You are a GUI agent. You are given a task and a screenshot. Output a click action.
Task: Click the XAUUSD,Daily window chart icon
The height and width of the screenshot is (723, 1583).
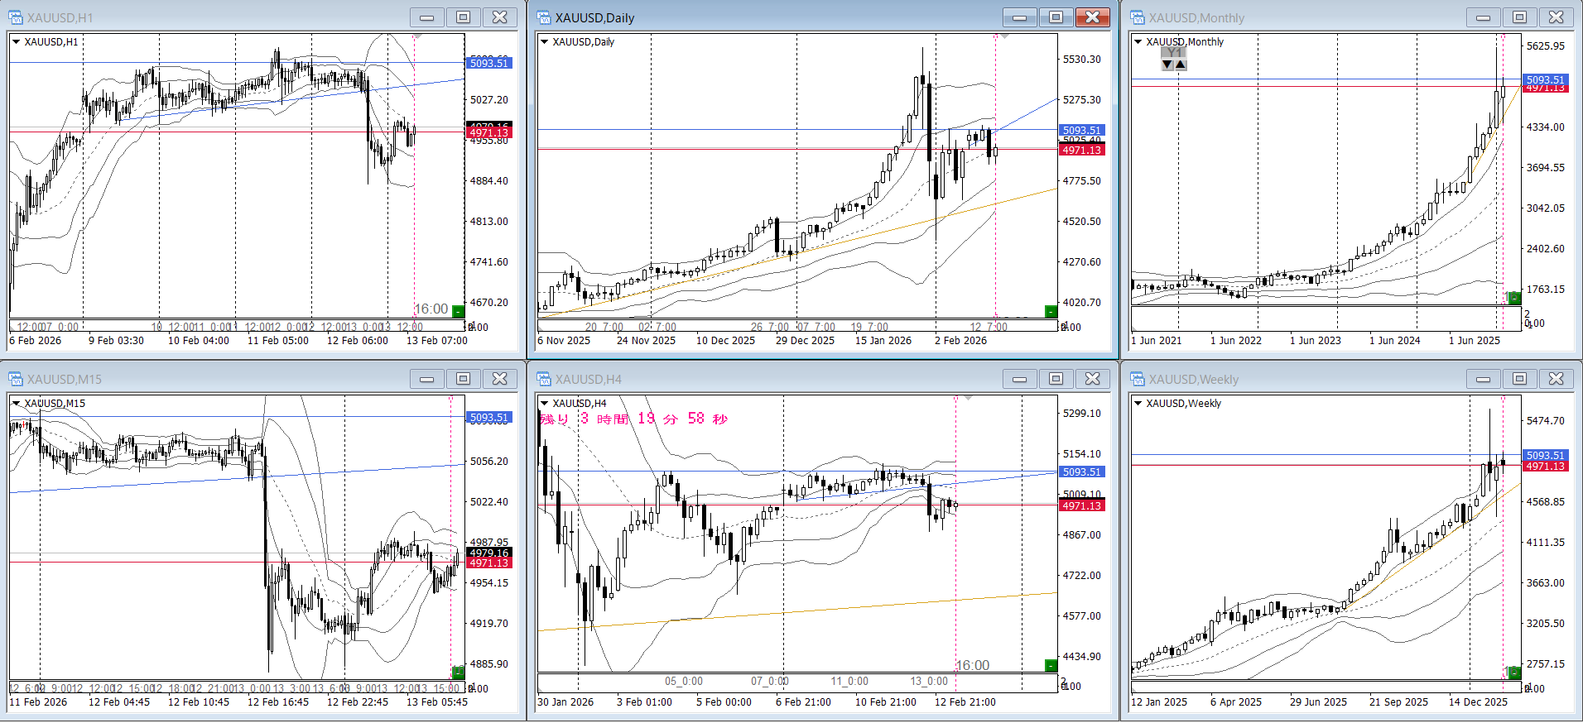(x=544, y=17)
